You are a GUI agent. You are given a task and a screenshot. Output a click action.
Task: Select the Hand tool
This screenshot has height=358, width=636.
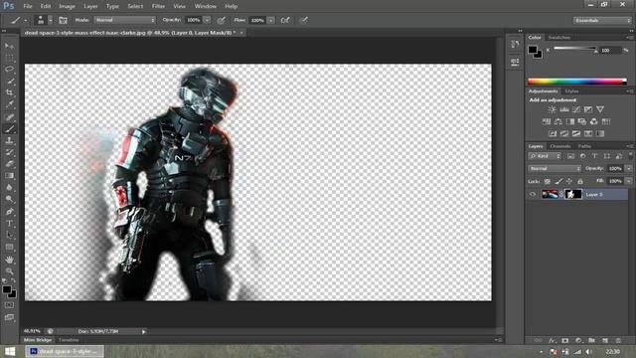9,260
